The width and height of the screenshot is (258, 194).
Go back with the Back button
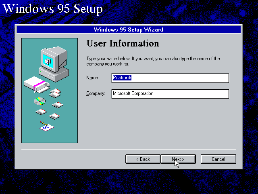coord(143,159)
